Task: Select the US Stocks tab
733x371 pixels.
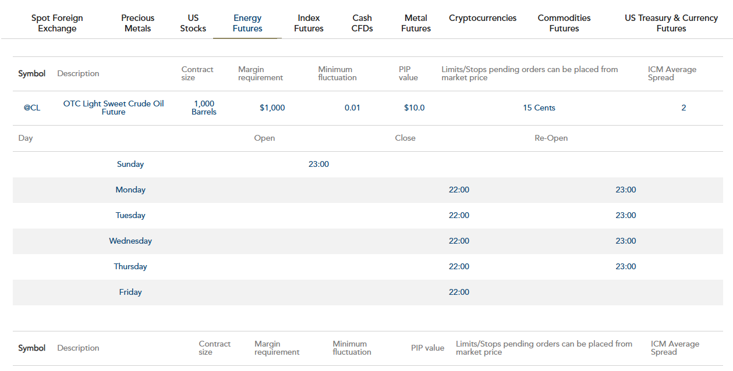Action: pyautogui.click(x=193, y=23)
